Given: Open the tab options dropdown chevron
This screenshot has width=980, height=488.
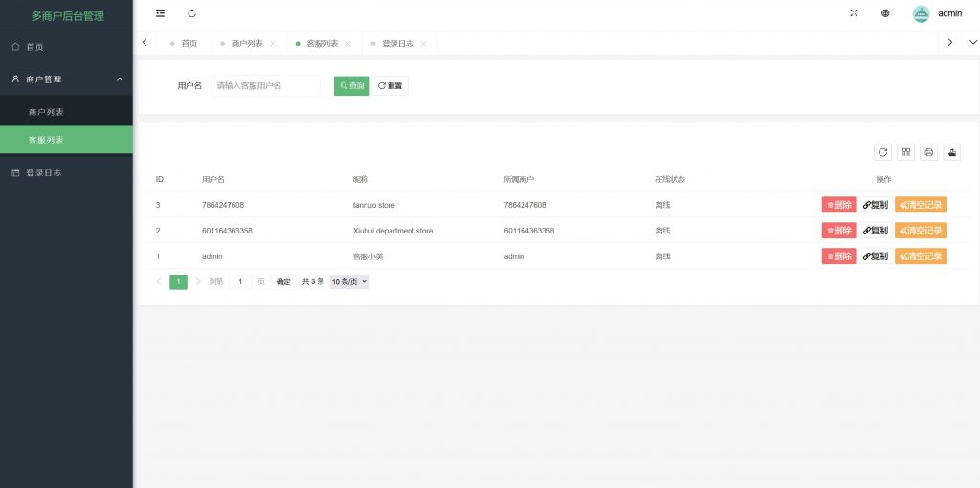Looking at the screenshot, I should [972, 42].
